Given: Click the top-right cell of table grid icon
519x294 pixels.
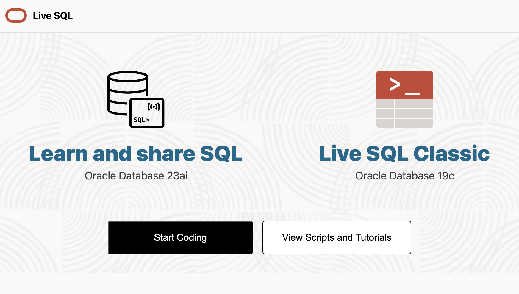Looking at the screenshot, I should pyautogui.click(x=424, y=104).
